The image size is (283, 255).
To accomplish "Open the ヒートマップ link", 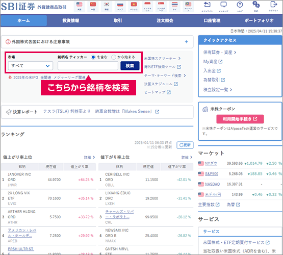I will [157, 92].
